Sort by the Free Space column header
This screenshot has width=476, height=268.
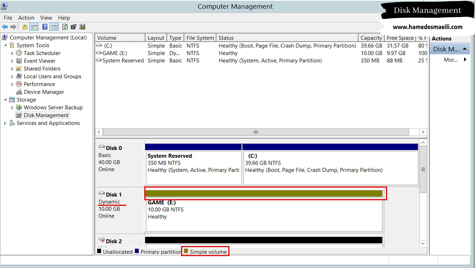(x=400, y=38)
